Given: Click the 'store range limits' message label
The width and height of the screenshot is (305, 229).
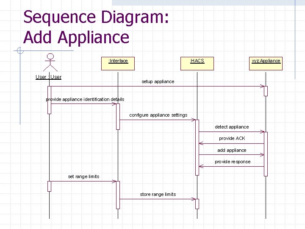Looking at the screenshot, I should tap(158, 194).
